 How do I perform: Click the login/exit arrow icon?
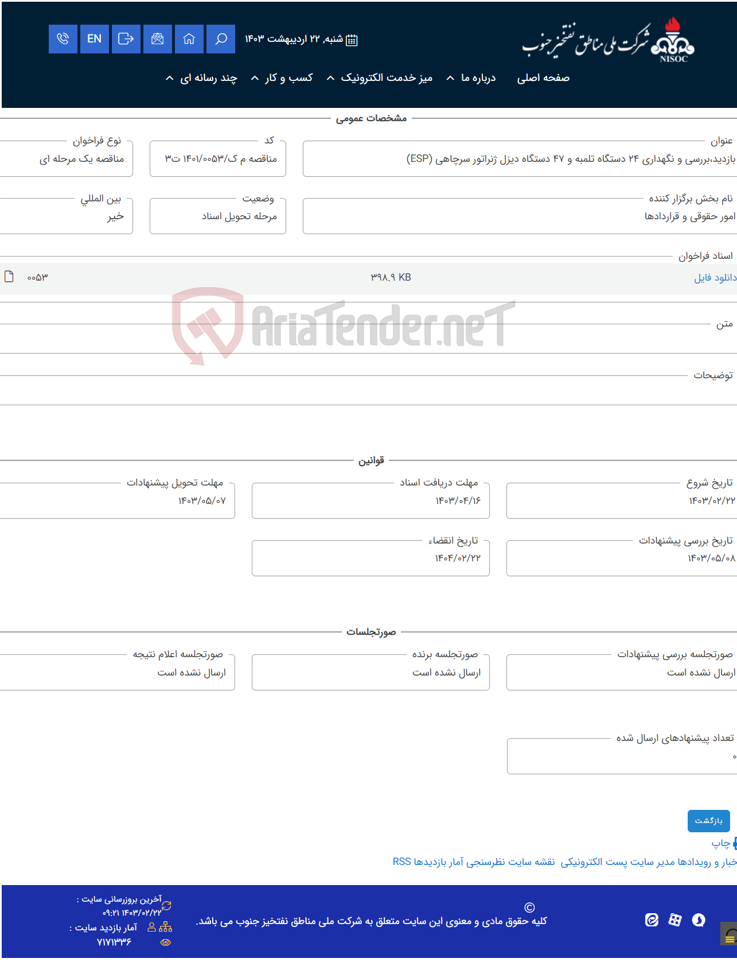126,39
